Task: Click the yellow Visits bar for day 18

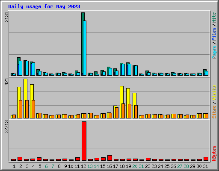Action: pos(121,102)
